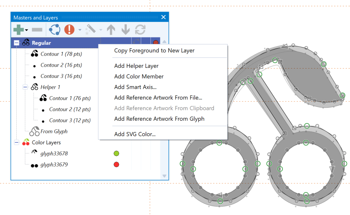Click start-point triangle inside right cherry ring
This screenshot has height=215, width=350.
(332, 169)
